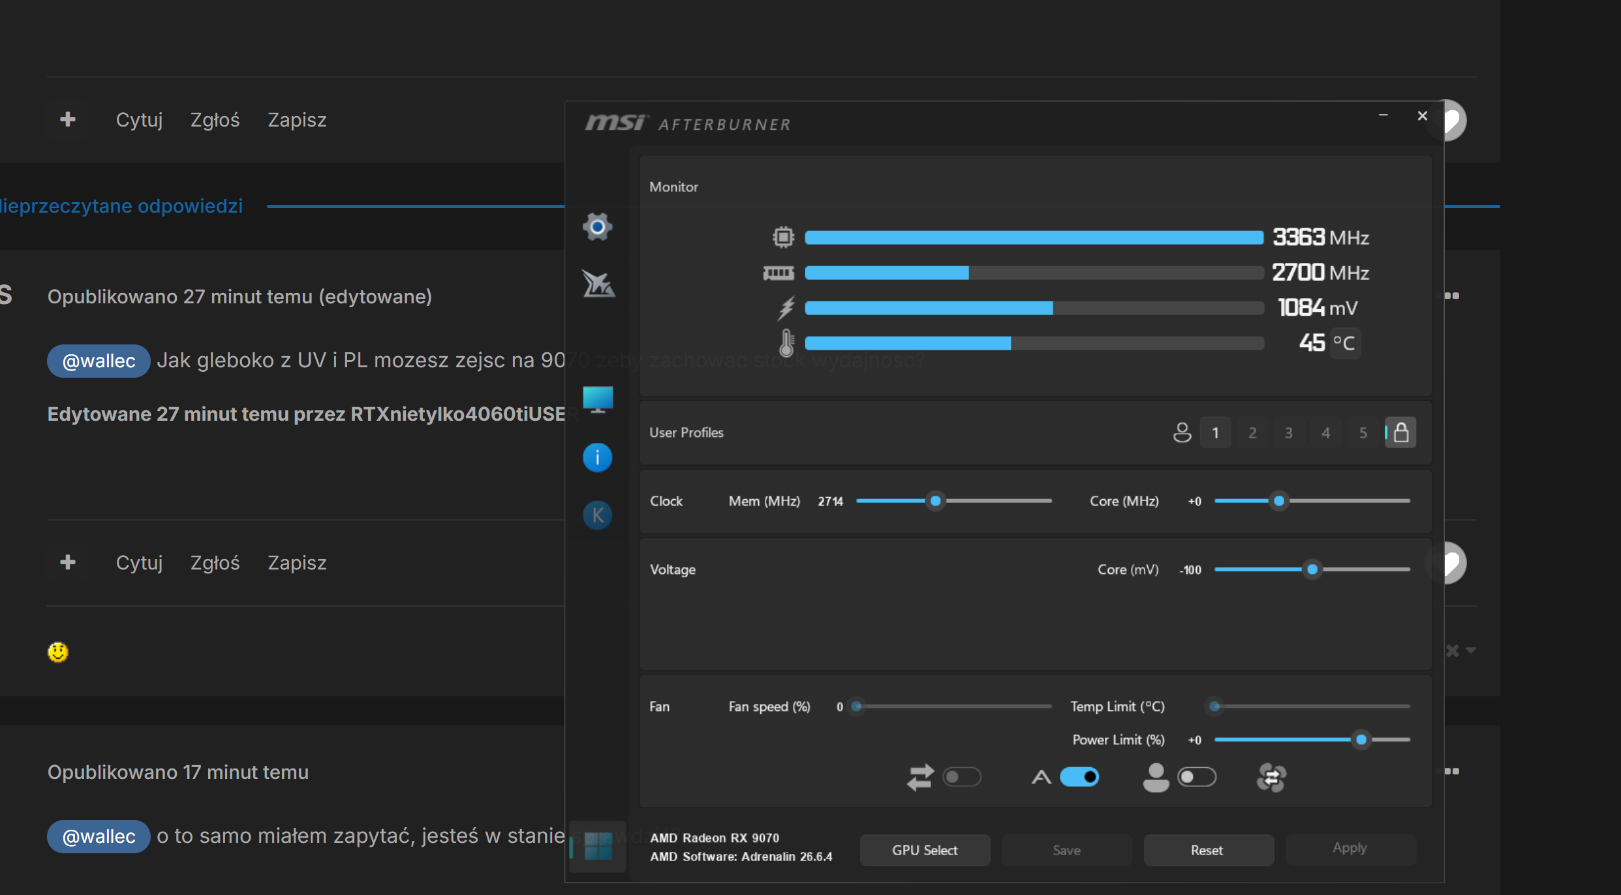1621x895 pixels.
Task: Click plus button above the unread replies divider
Action: pos(67,119)
